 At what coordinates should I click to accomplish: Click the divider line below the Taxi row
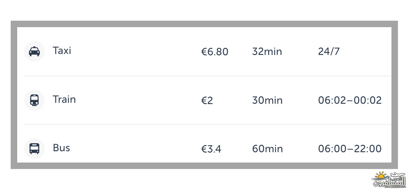coord(208,76)
